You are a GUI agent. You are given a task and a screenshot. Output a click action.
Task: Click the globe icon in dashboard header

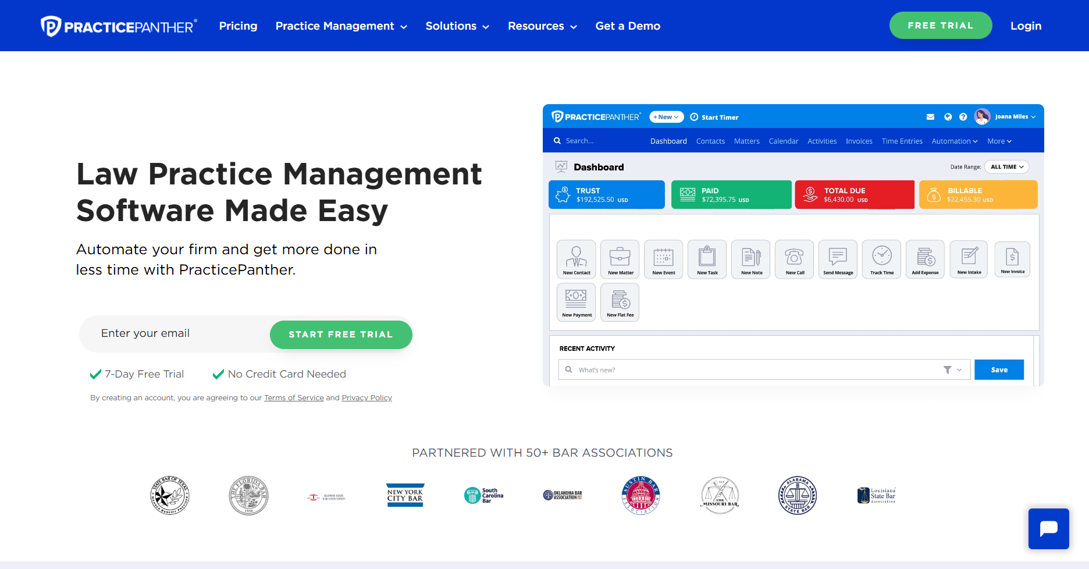(x=948, y=117)
